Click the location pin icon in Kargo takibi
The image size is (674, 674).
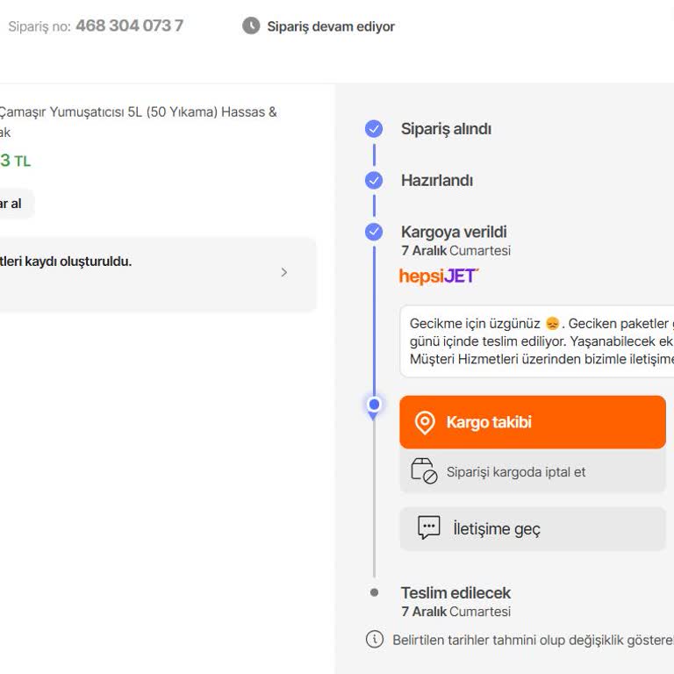[425, 422]
